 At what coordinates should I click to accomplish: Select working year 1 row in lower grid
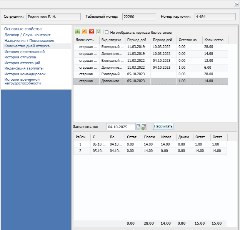(x=150, y=144)
